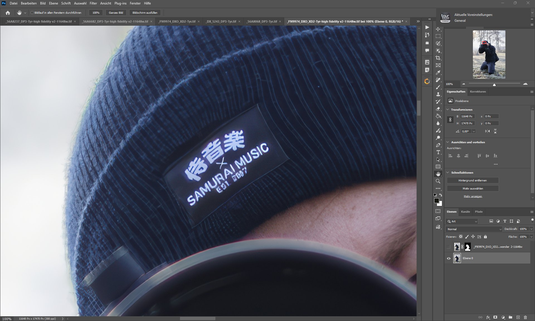535x321 pixels.
Task: Activate the Zoom magnifier tool
Action: [438, 181]
